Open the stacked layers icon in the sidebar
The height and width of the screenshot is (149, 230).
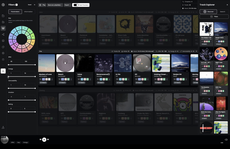tap(3, 41)
